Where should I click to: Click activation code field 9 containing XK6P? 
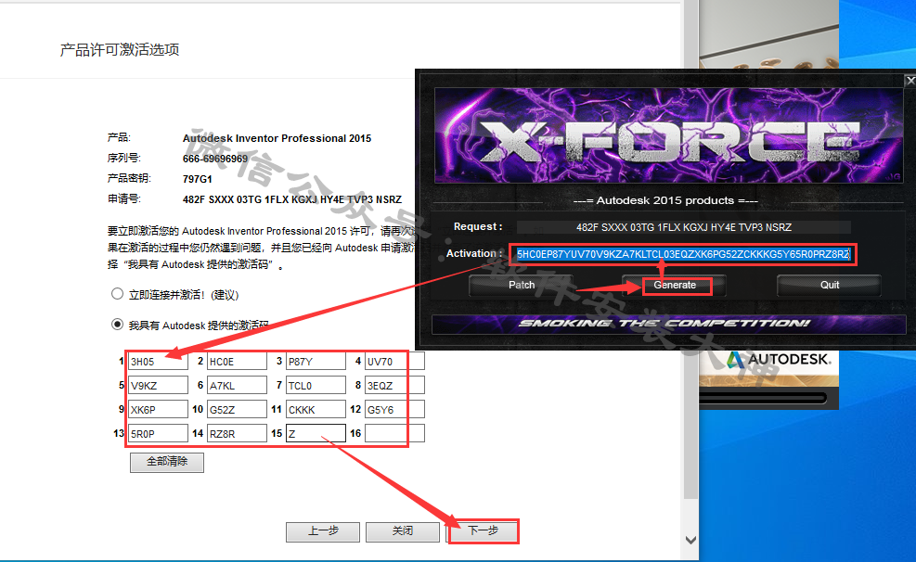tap(158, 409)
